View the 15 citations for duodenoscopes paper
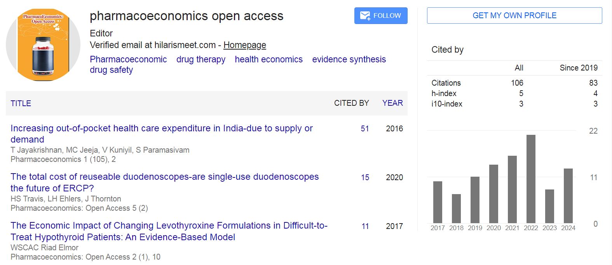The width and height of the screenshot is (612, 265). click(365, 177)
